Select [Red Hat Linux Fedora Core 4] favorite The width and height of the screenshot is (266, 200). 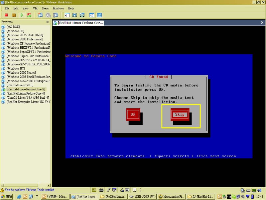26,93
